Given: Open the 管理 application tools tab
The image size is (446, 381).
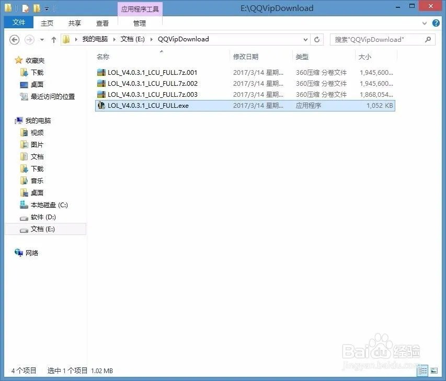Looking at the screenshot, I should tap(140, 23).
